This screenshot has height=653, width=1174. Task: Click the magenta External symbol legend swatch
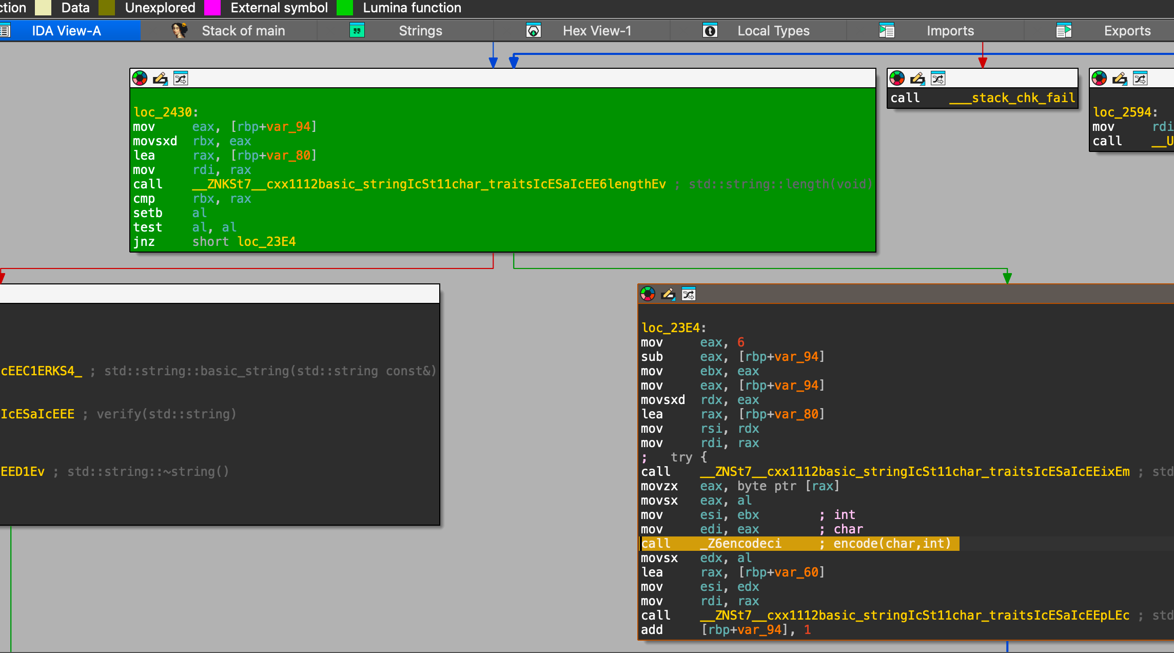(x=212, y=8)
